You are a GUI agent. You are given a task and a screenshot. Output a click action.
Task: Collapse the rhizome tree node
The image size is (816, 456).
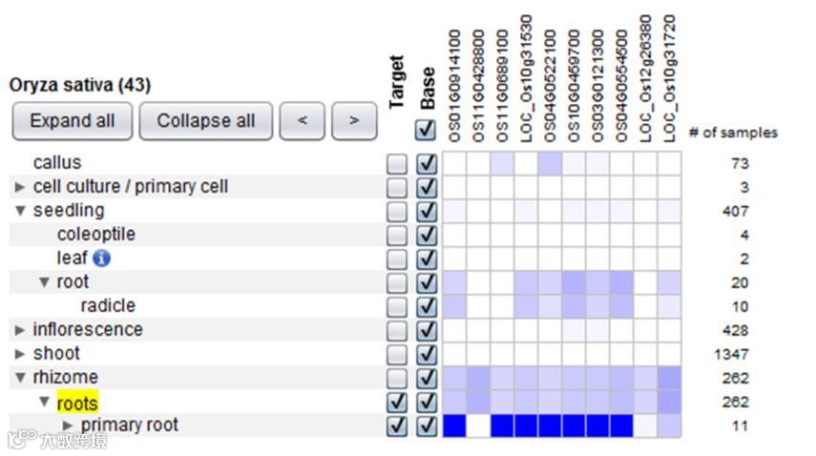click(x=20, y=378)
